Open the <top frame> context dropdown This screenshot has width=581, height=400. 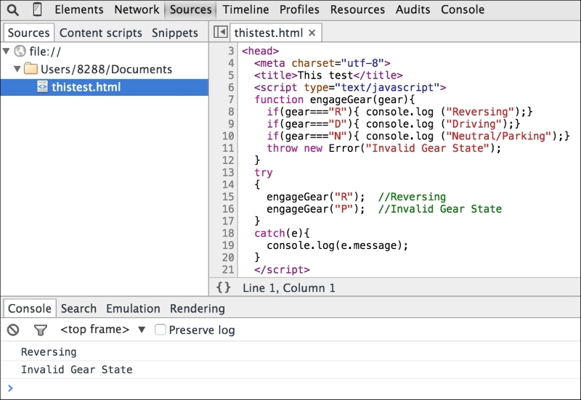pos(102,330)
